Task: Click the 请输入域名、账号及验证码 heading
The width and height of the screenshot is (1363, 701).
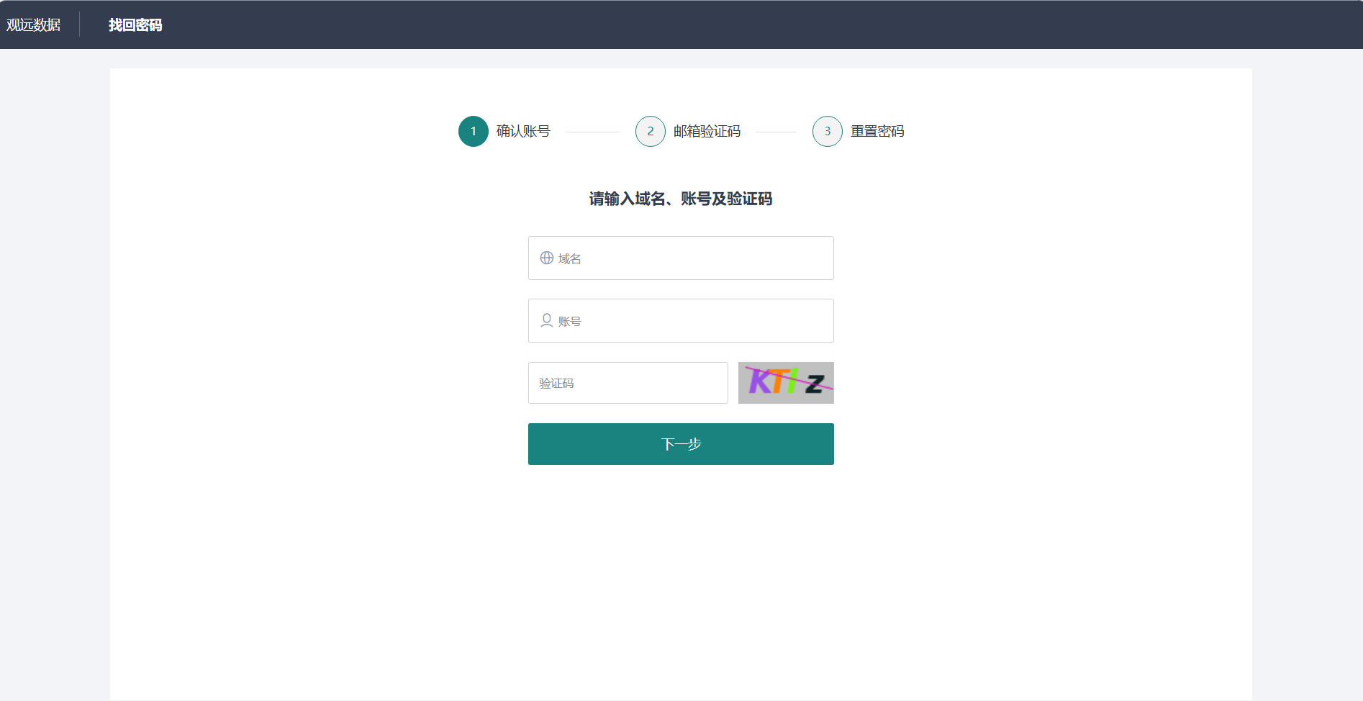Action: pyautogui.click(x=681, y=199)
